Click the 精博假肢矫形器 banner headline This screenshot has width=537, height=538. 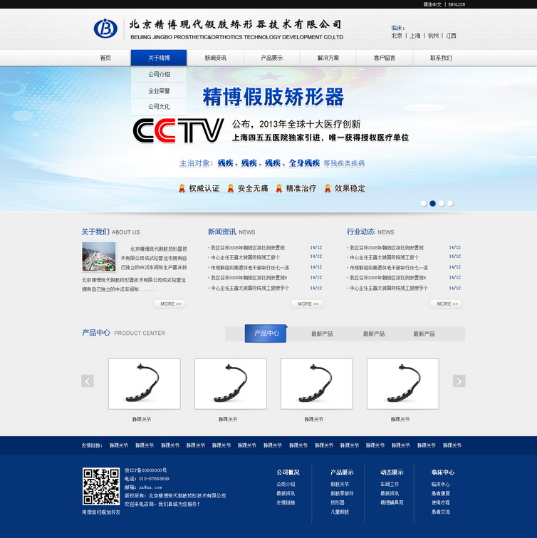coord(273,97)
